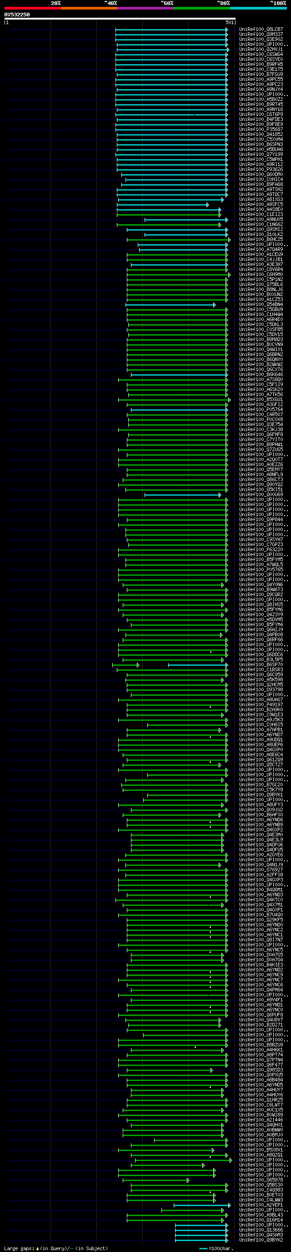
Task: Select the AV532250 query title
Action: (x=17, y=15)
